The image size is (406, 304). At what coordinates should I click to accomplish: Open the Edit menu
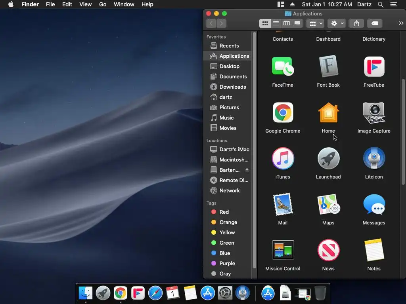tap(67, 4)
